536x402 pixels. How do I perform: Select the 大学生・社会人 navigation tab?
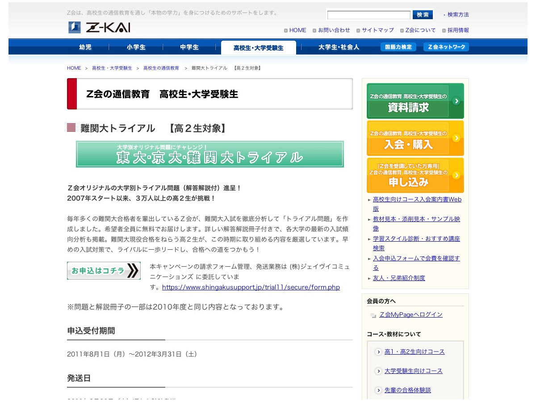tap(339, 47)
